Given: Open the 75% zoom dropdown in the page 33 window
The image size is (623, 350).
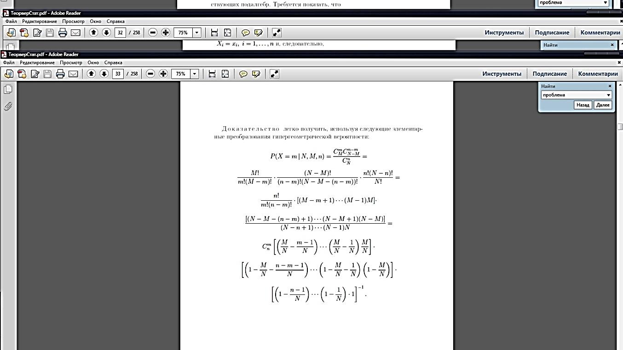Looking at the screenshot, I should [x=195, y=73].
